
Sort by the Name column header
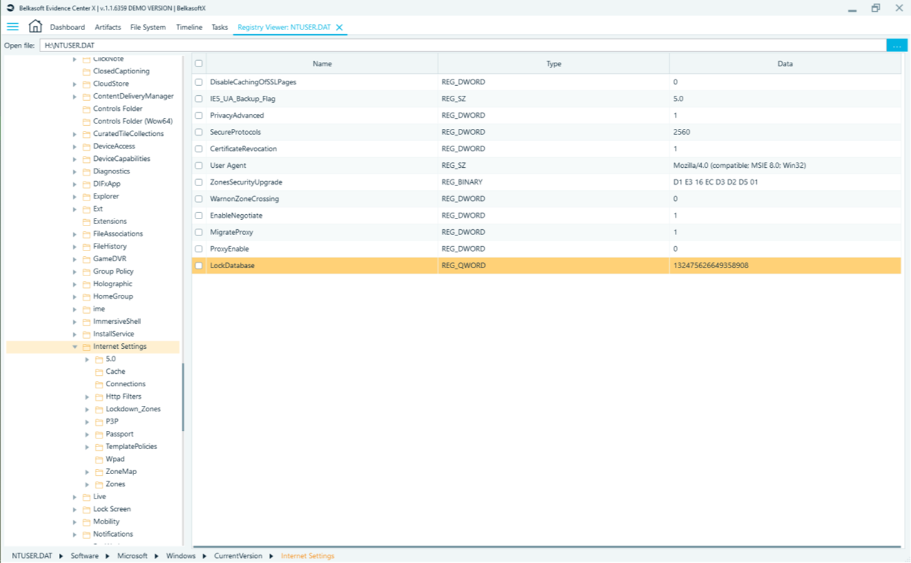(322, 64)
